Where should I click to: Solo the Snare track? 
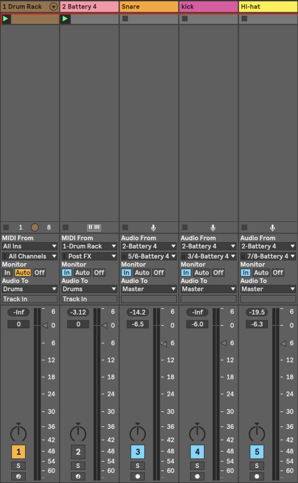137,466
